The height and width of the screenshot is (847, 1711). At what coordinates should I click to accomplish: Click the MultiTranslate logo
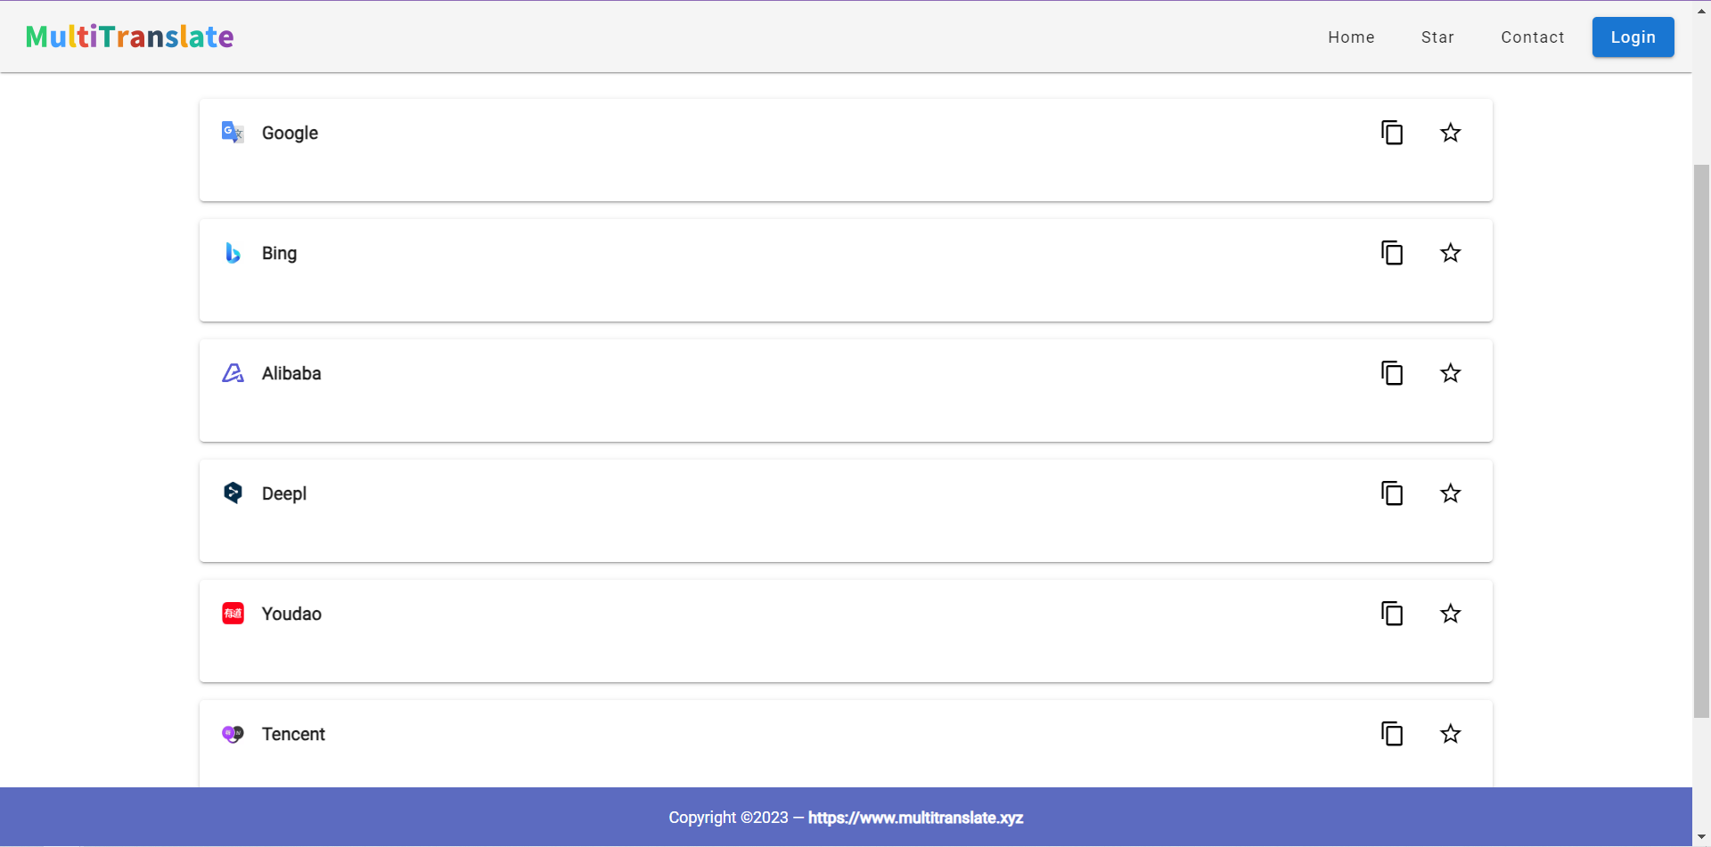pos(130,37)
